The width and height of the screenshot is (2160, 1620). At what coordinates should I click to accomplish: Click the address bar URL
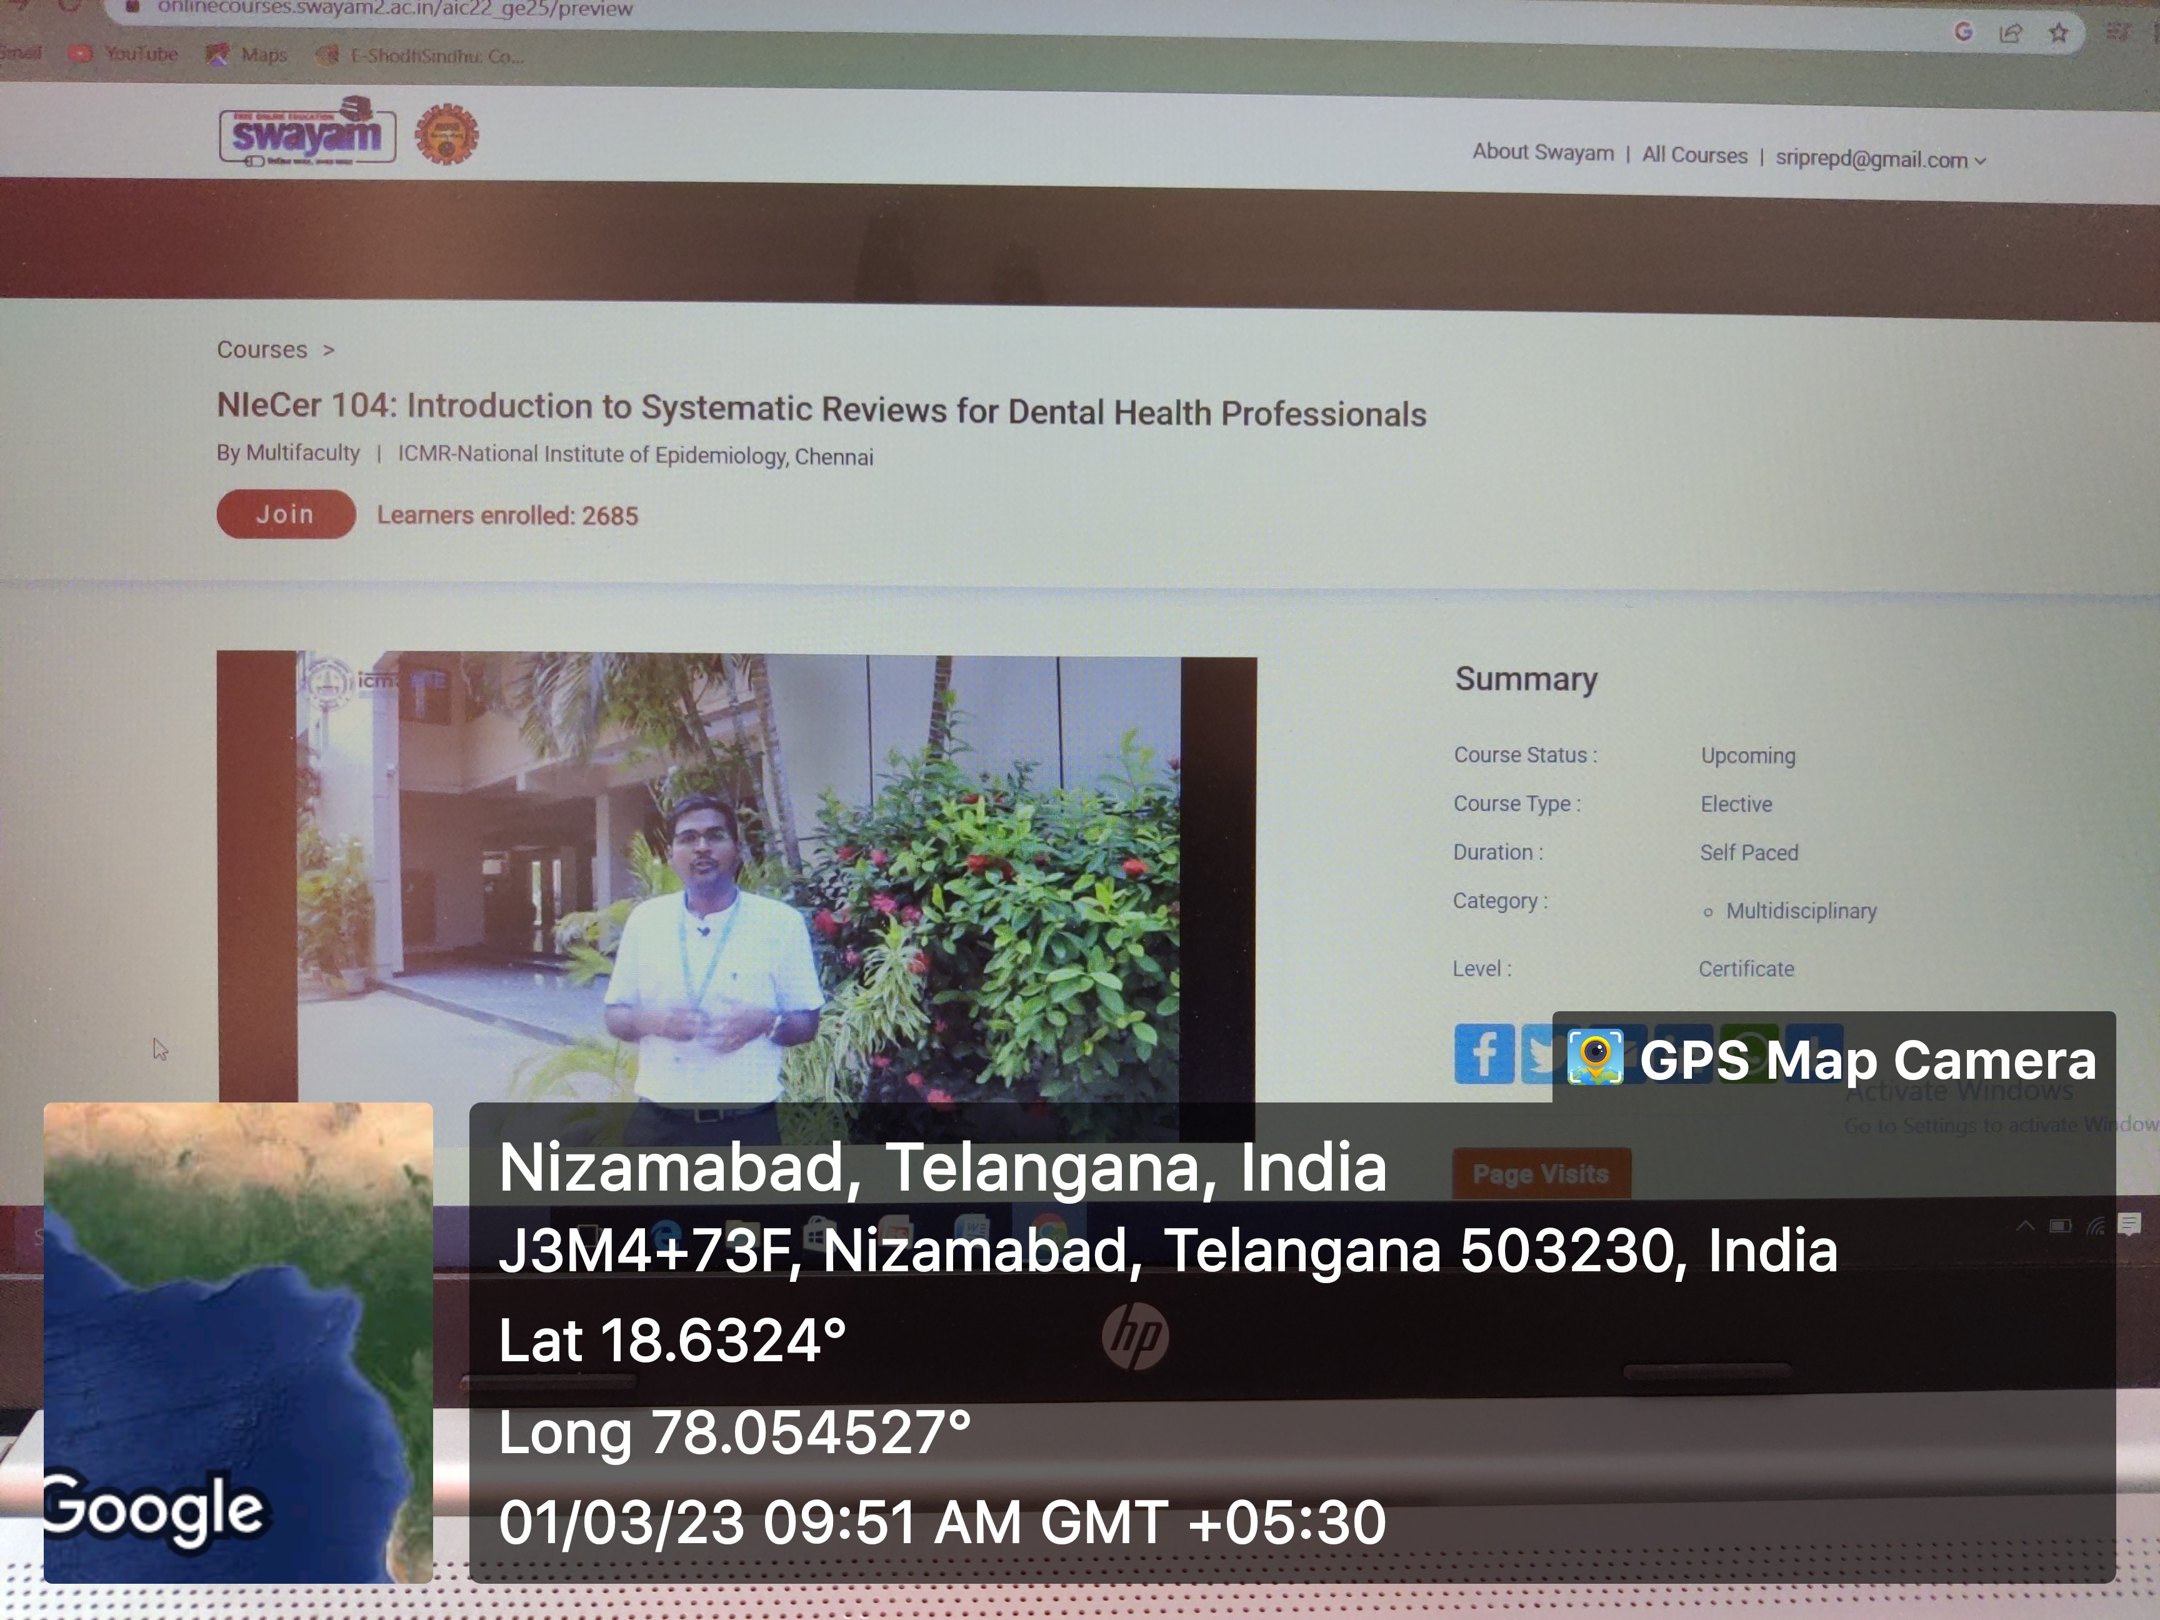(394, 9)
